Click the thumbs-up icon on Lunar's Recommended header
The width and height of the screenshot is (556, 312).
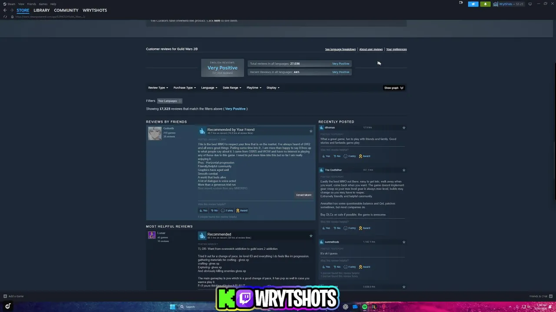[202, 236]
